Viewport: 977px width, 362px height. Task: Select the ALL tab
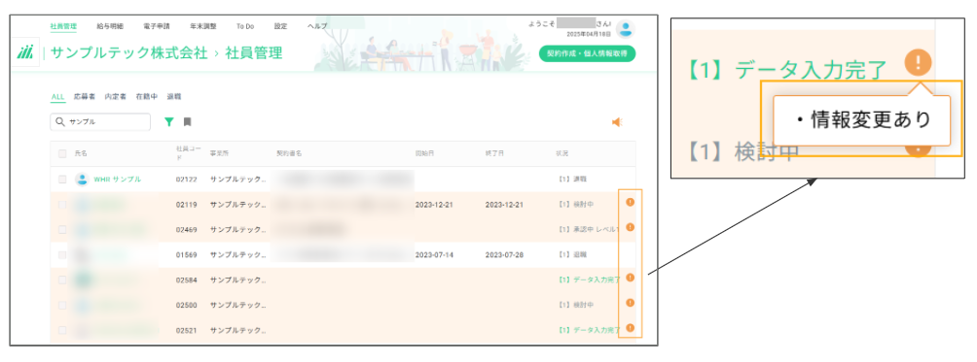pos(57,97)
